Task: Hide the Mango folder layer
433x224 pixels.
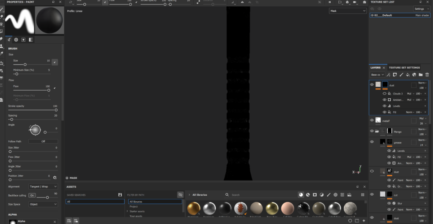Action: tap(372, 131)
